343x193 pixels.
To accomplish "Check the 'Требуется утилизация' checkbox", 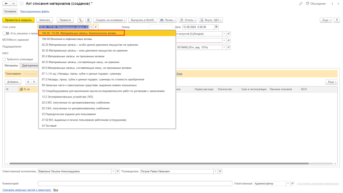I will point(4,59).
